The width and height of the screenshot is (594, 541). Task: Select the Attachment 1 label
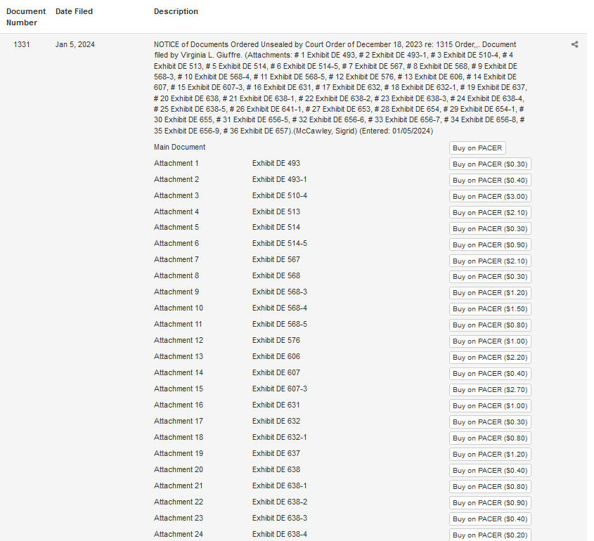point(176,163)
